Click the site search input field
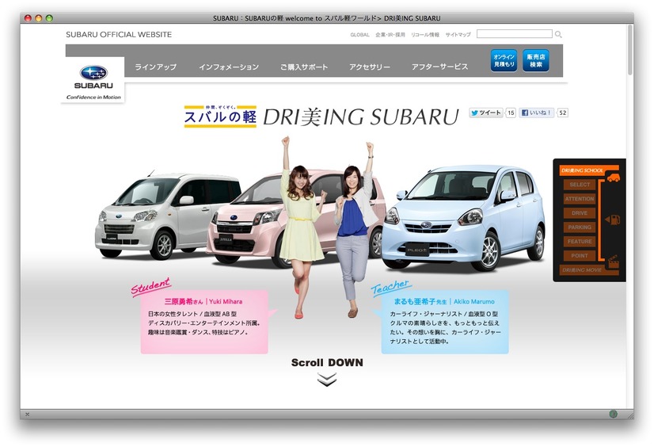The width and height of the screenshot is (654, 447). 515,34
